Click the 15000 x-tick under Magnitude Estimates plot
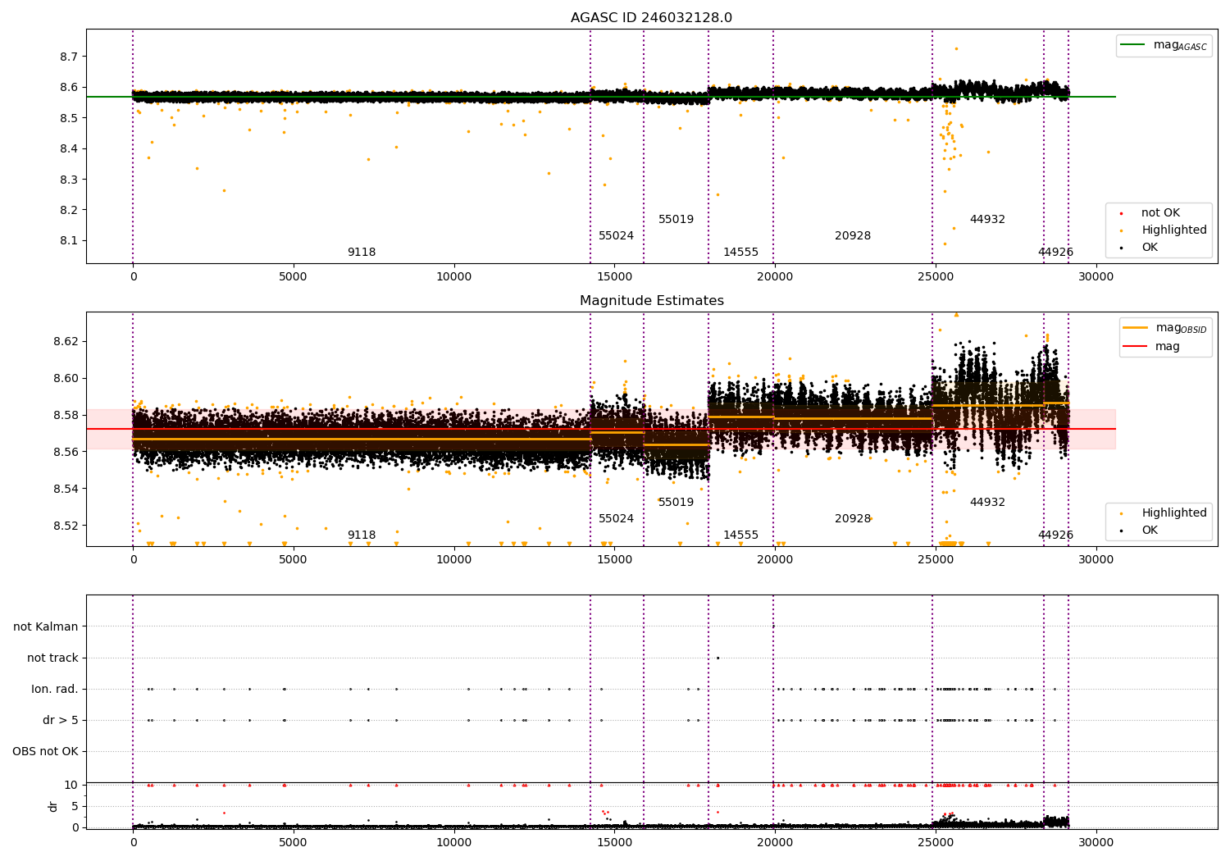This screenshot has height=861, width=1230. coord(614,560)
